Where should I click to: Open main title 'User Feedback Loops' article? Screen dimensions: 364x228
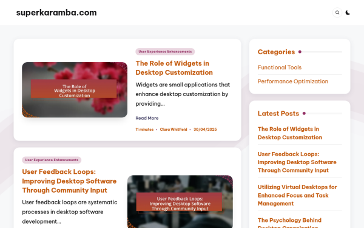click(69, 181)
